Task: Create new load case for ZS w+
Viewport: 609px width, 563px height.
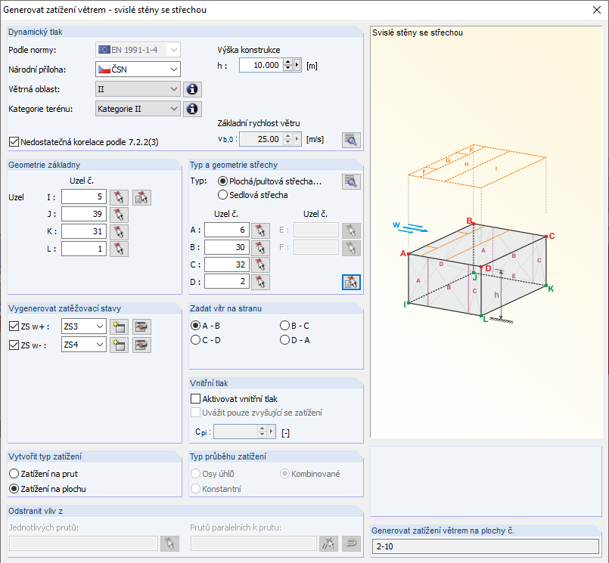Action: 119,326
